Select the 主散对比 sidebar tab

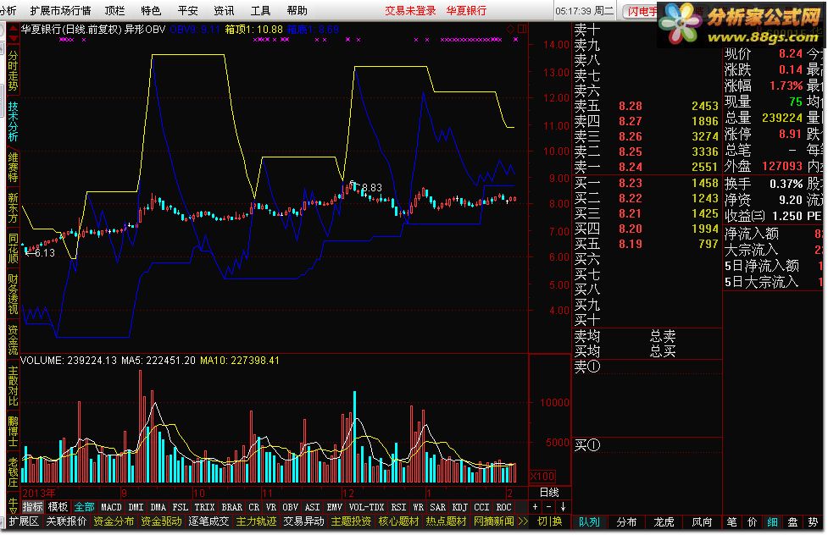(14, 386)
